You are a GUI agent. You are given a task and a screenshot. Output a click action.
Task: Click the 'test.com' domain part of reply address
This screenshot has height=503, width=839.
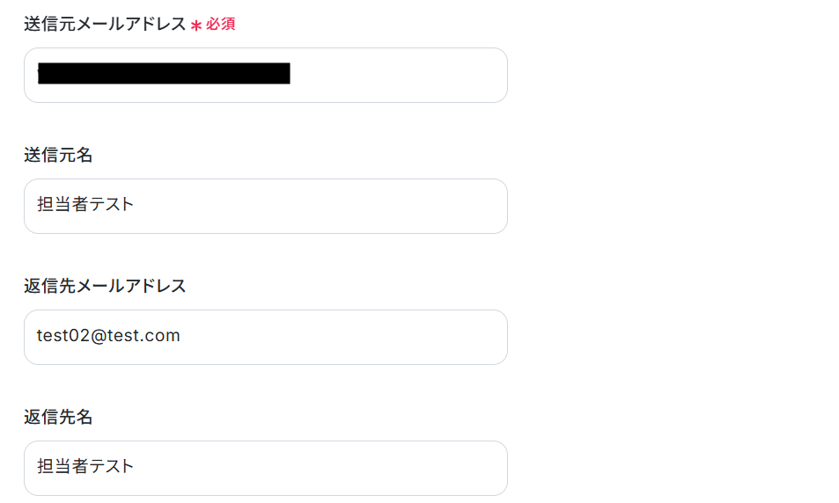pyautogui.click(x=144, y=336)
